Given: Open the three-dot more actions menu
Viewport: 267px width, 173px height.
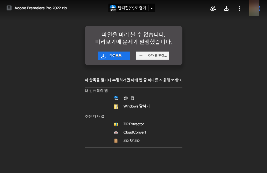Looking at the screenshot, I should point(239,8).
